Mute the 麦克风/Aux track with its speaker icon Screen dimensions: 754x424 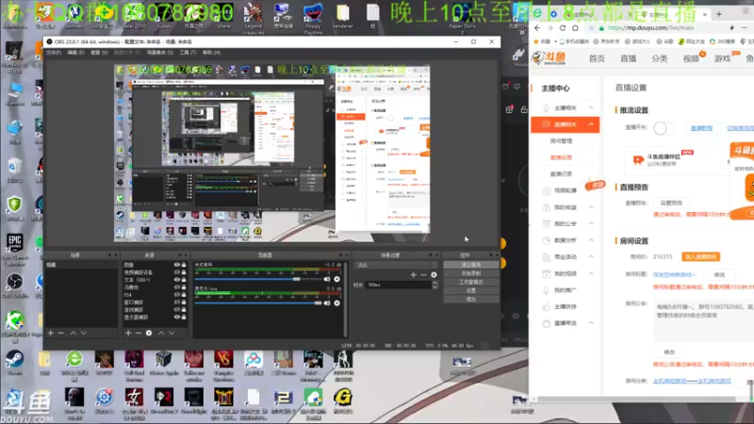pyautogui.click(x=327, y=302)
